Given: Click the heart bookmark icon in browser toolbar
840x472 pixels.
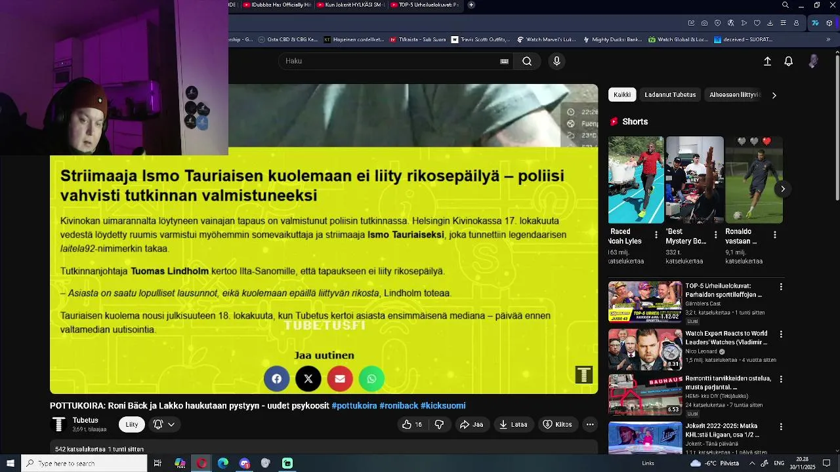Looking at the screenshot, I should tap(757, 23).
